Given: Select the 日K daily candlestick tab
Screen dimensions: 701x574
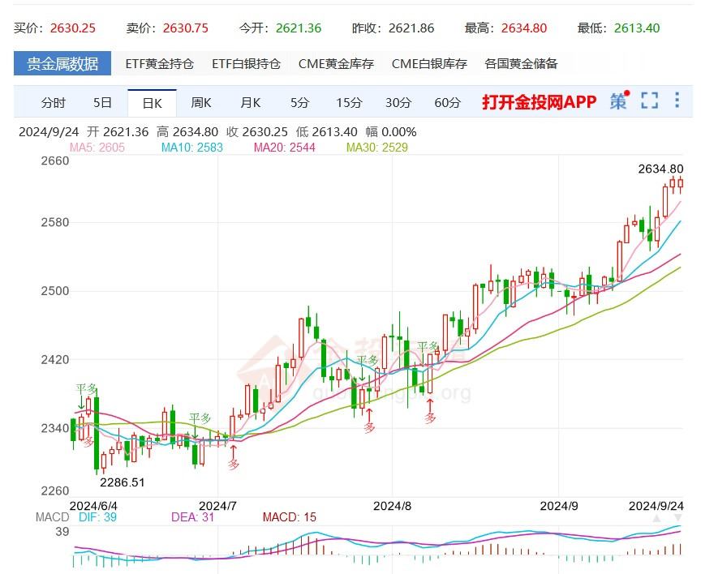Looking at the screenshot, I should [152, 103].
